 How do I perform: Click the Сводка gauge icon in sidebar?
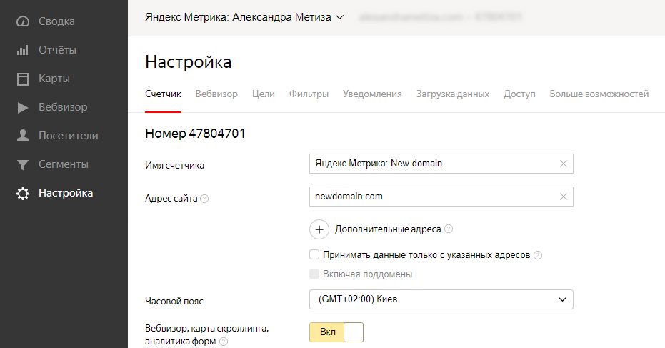pyautogui.click(x=22, y=21)
